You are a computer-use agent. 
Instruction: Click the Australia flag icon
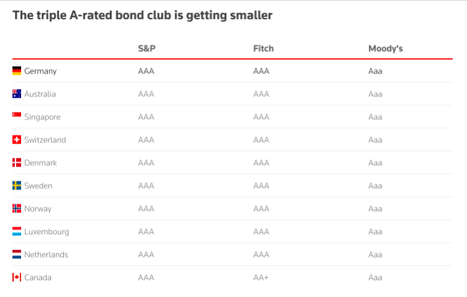[17, 94]
